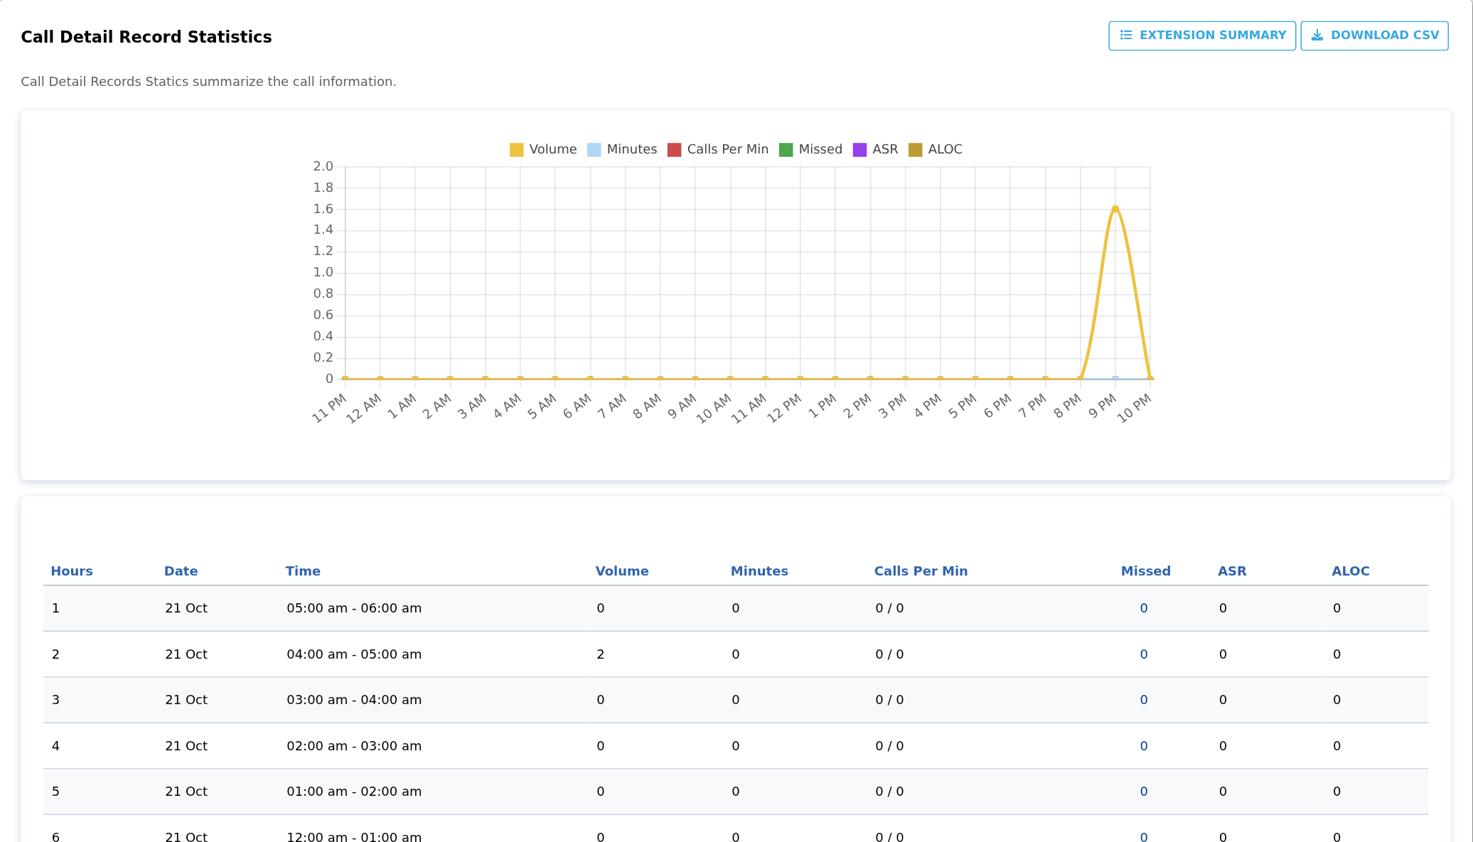This screenshot has width=1473, height=842.
Task: Open missed calls link for 01:00 am row
Action: pyautogui.click(x=1144, y=792)
